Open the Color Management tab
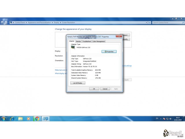185x139 pixels. 99,41
